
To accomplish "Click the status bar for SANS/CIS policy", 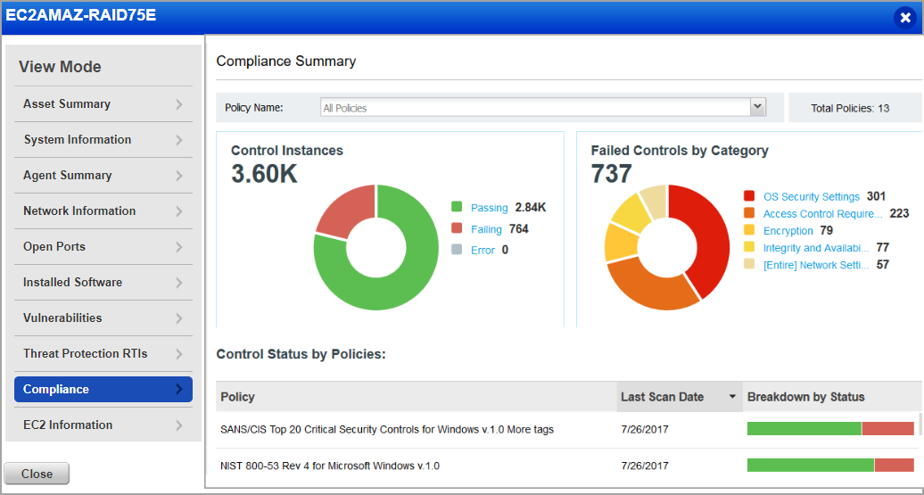I will (830, 428).
